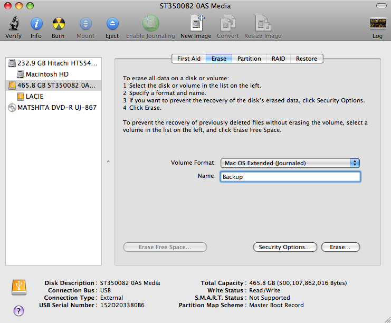
Task: Select the Macintosh HD volume
Action: pyautogui.click(x=53, y=74)
